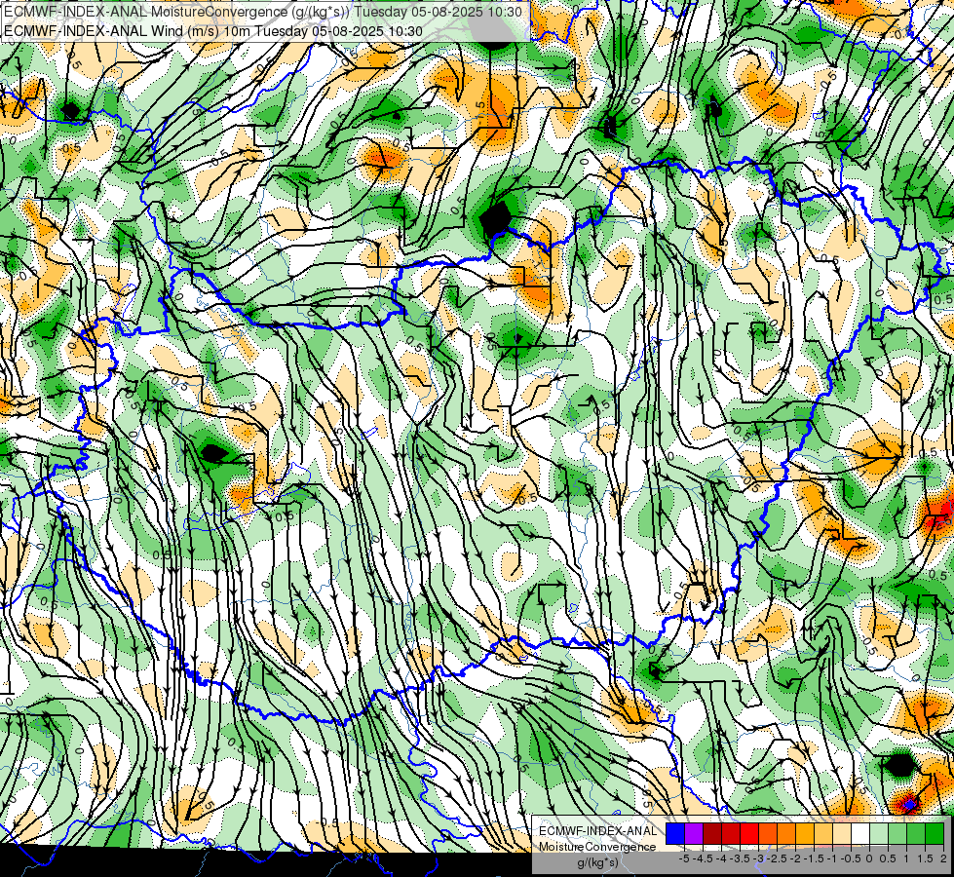This screenshot has width=954, height=877.
Task: Select the pale peach swatch between -1 and -0.5
Action: coord(842,833)
